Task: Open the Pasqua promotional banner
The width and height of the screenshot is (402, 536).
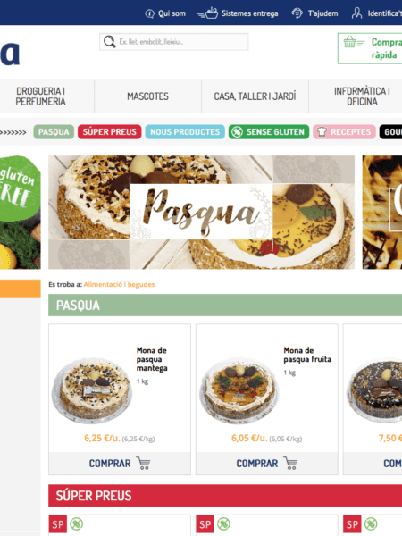Action: 201,213
